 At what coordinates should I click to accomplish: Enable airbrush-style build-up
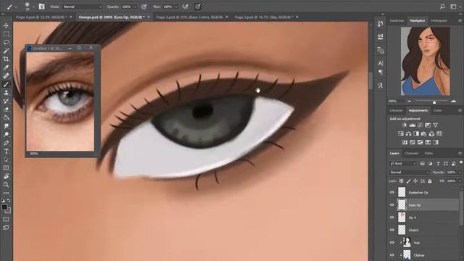(x=186, y=7)
